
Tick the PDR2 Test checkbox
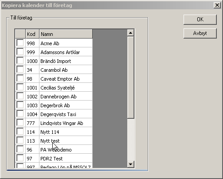pos(20,158)
